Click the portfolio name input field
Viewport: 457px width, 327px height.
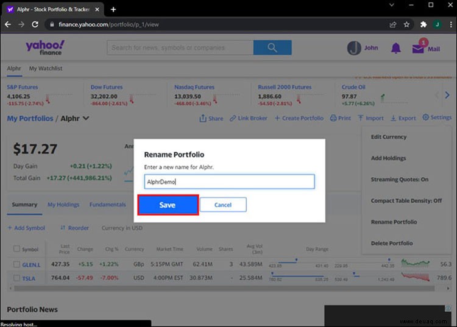(229, 181)
